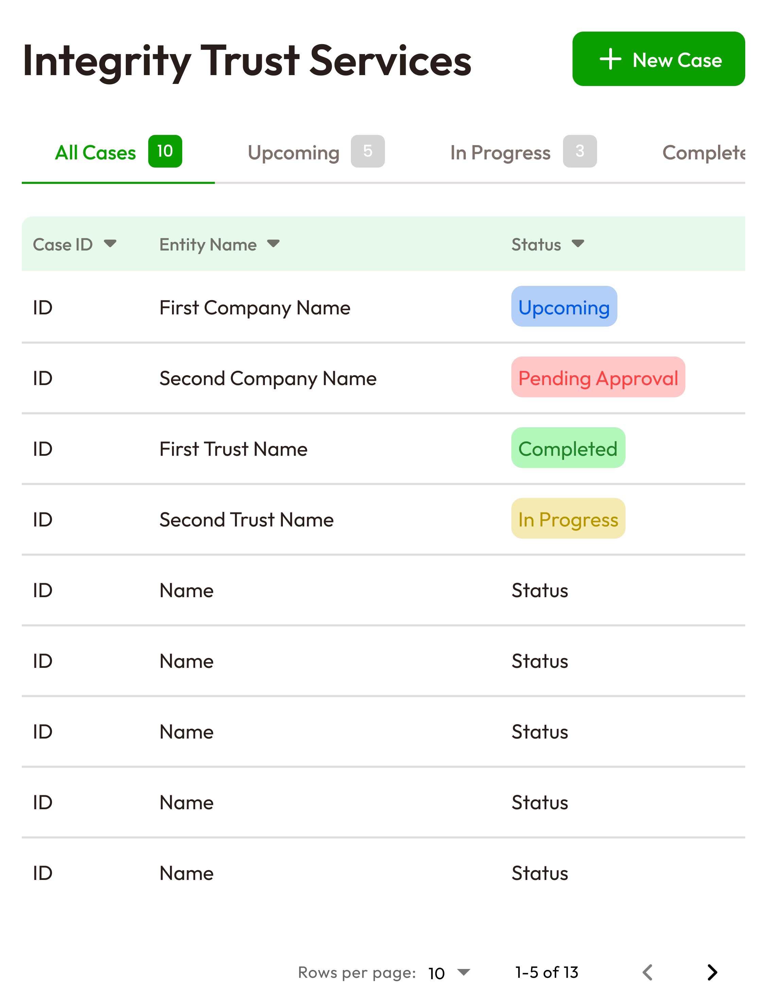Switch to the In Progress tab
The width and height of the screenshot is (767, 1005).
pyautogui.click(x=500, y=153)
